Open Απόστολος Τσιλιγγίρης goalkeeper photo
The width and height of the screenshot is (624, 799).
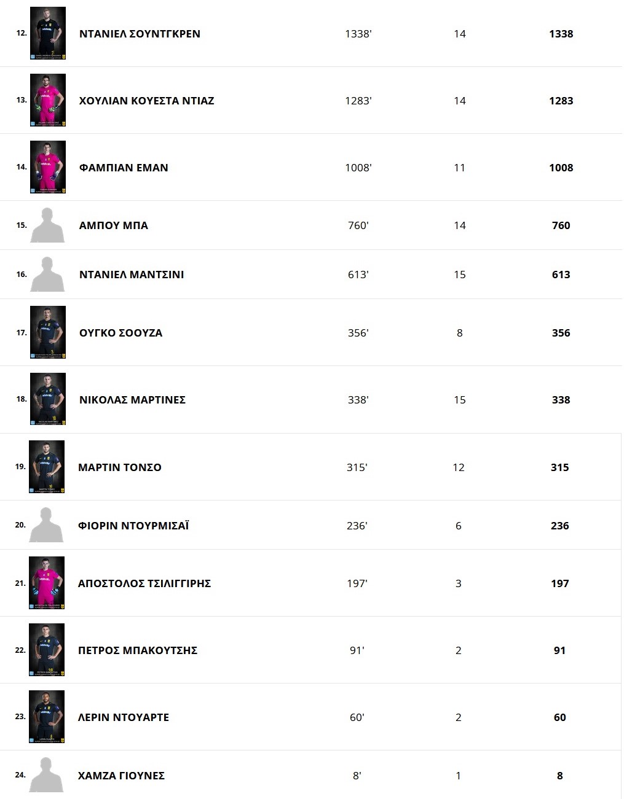click(x=47, y=583)
